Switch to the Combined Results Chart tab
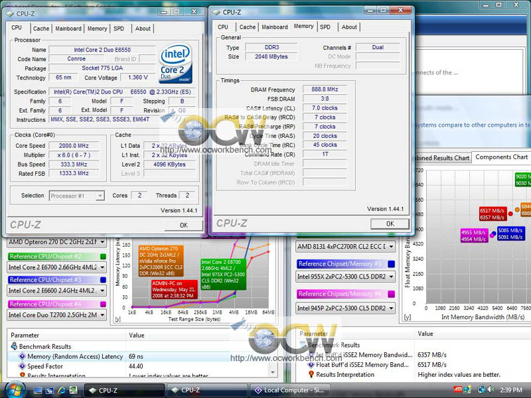This screenshot has height=398, width=531. 442,158
